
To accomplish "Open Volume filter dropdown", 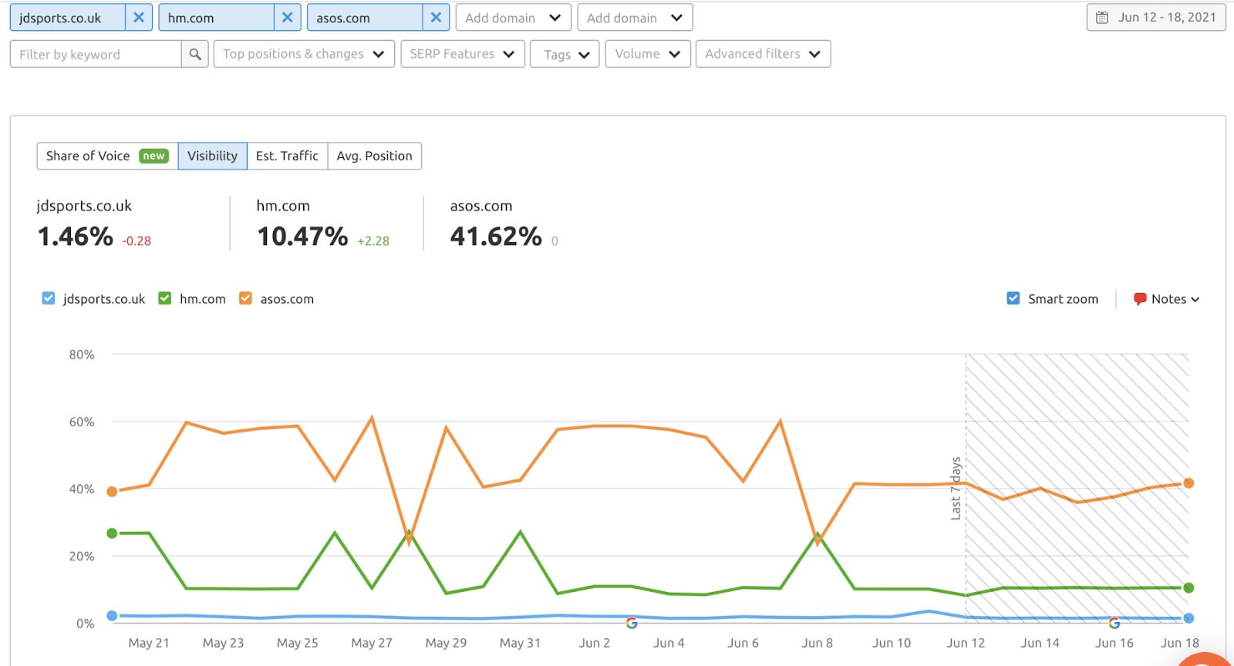I will [x=648, y=54].
